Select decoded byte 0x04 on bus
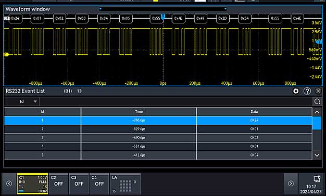The width and height of the screenshot is (326, 196). pos(104,18)
